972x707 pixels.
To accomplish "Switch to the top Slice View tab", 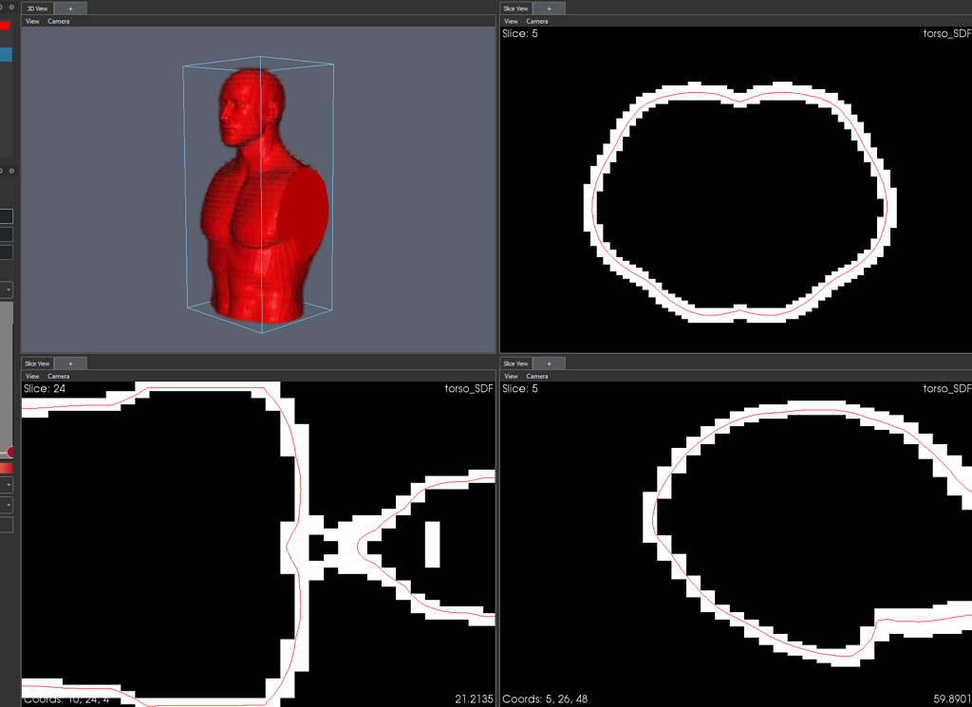I will 515,8.
